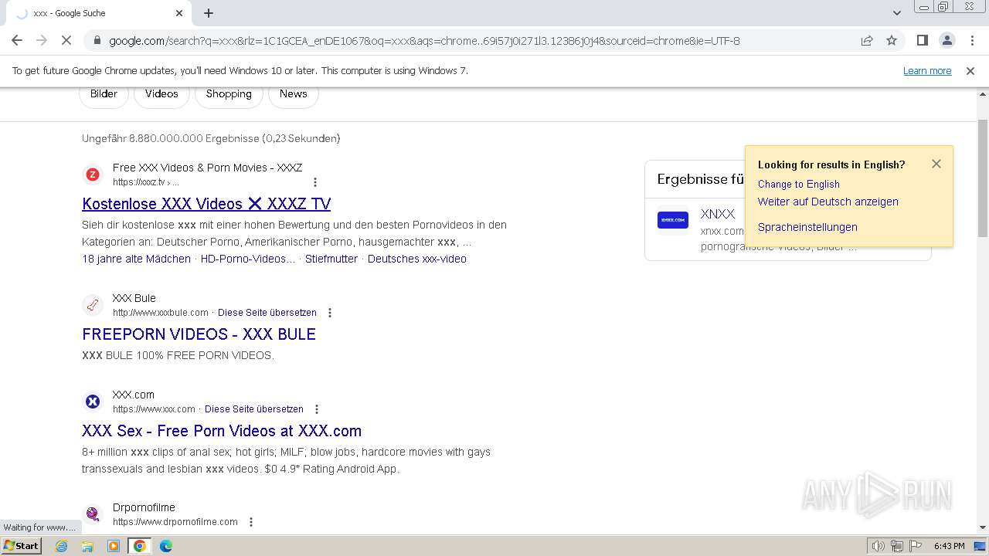Share this page icon in address bar

[867, 40]
